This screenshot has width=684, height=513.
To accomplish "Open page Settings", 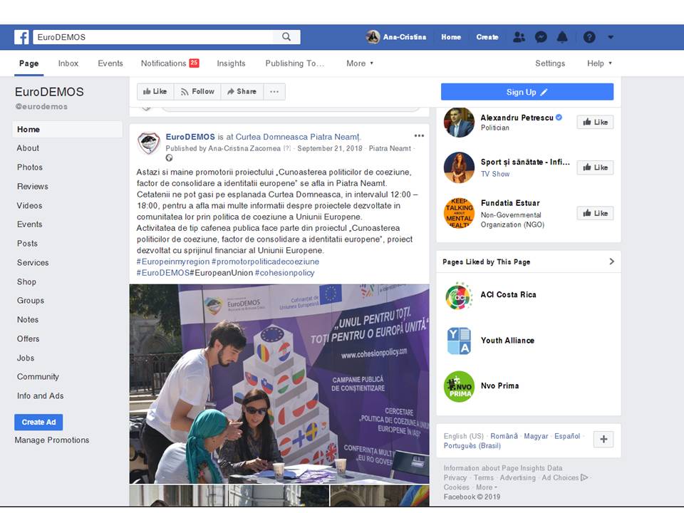I will (x=550, y=63).
